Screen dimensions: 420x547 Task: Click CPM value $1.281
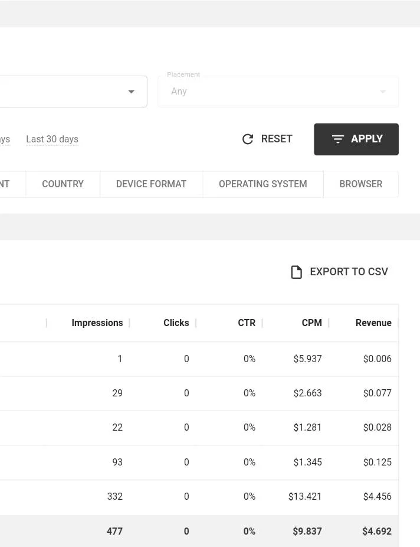pyautogui.click(x=307, y=428)
